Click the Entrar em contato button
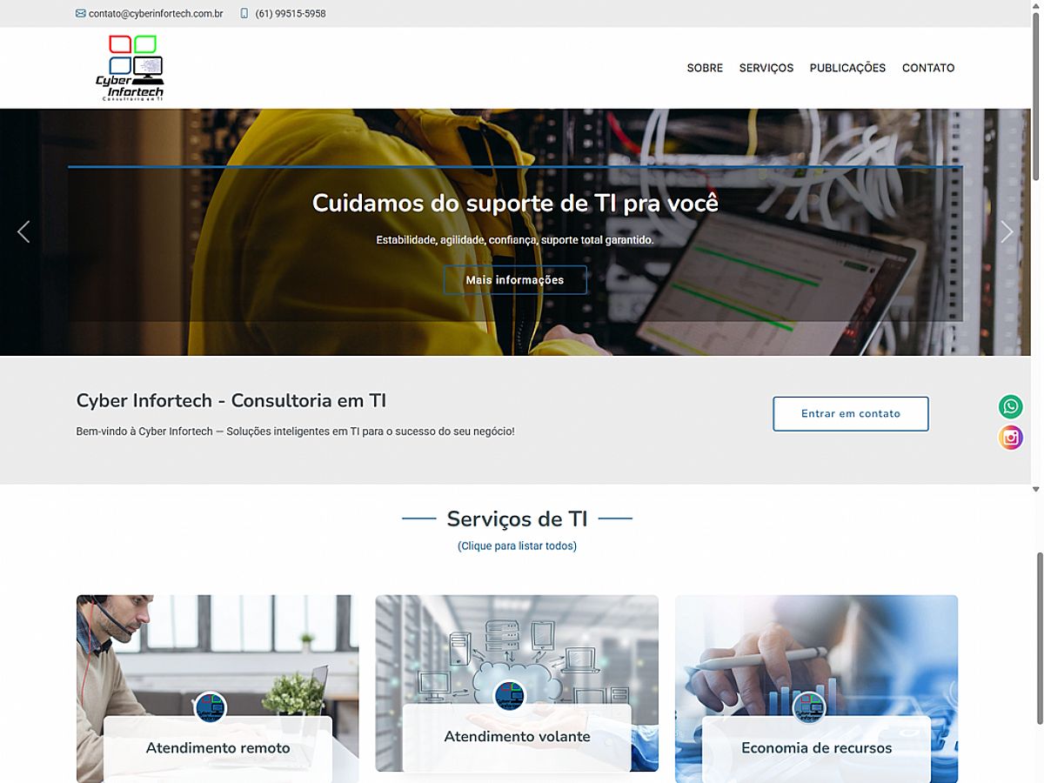This screenshot has width=1044, height=783. pyautogui.click(x=851, y=414)
